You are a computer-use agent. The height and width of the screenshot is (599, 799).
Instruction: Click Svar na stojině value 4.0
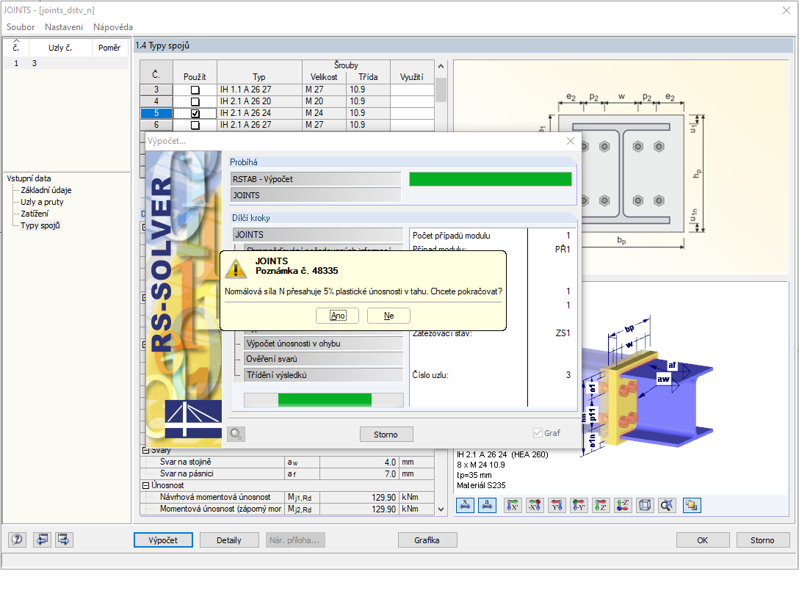tap(360, 462)
